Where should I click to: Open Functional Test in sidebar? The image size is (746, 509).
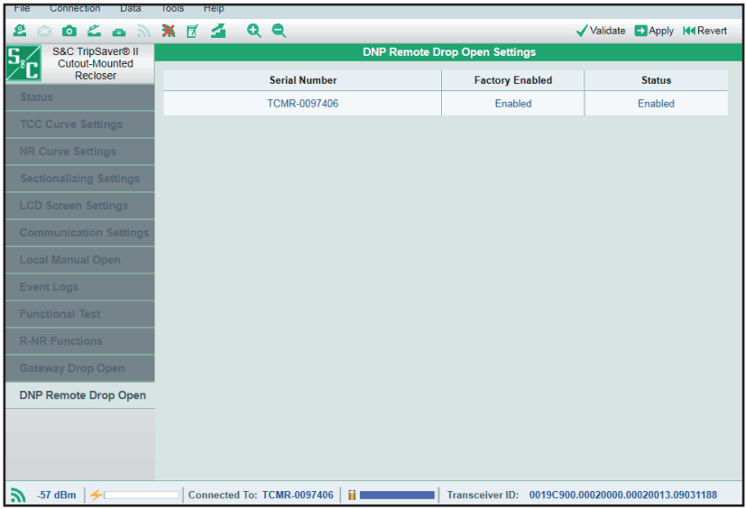click(80, 314)
